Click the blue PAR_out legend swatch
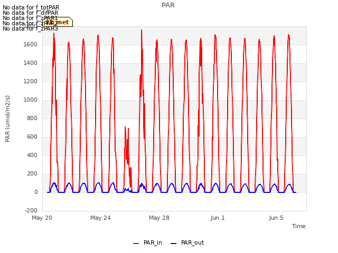The width and height of the screenshot is (338, 253). pyautogui.click(x=173, y=244)
